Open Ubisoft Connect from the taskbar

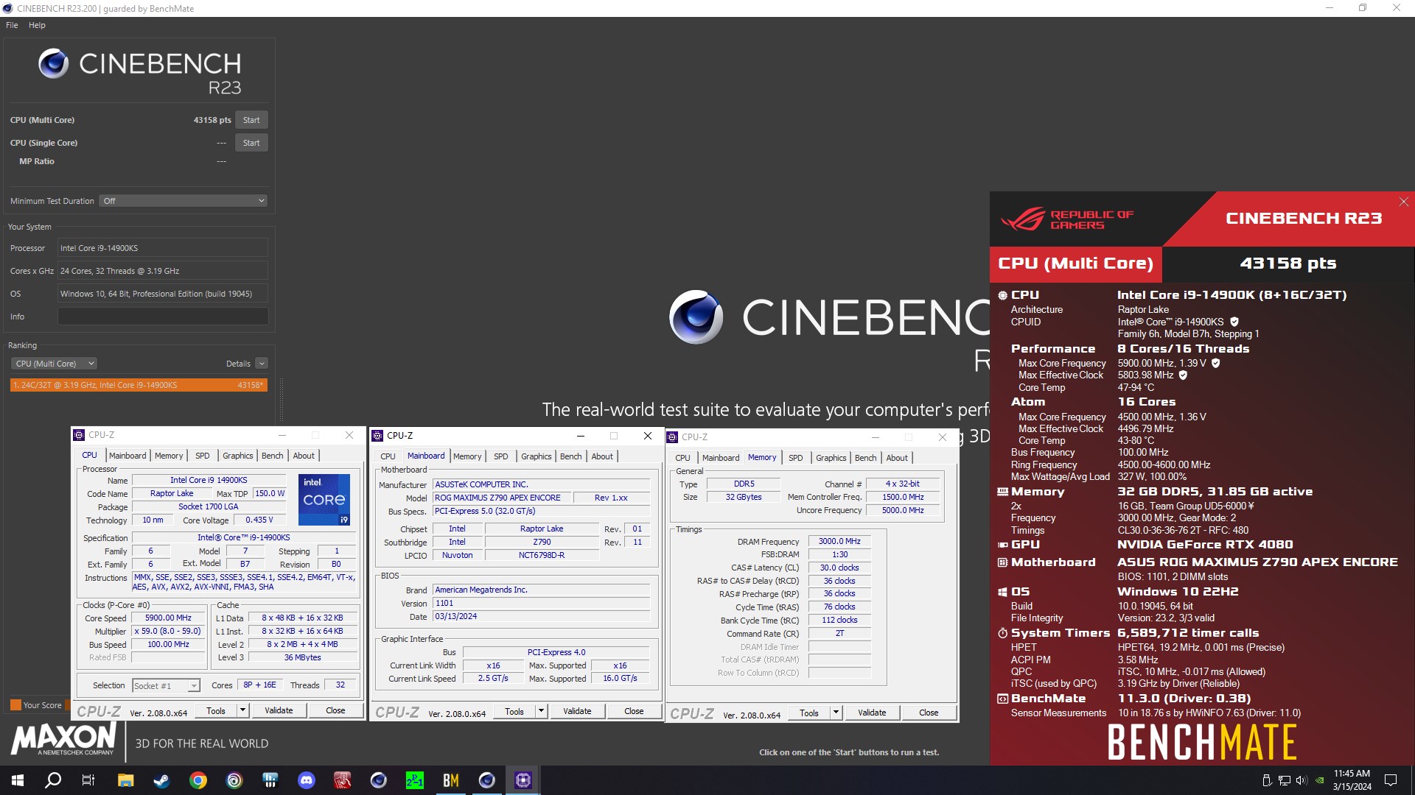coord(234,780)
